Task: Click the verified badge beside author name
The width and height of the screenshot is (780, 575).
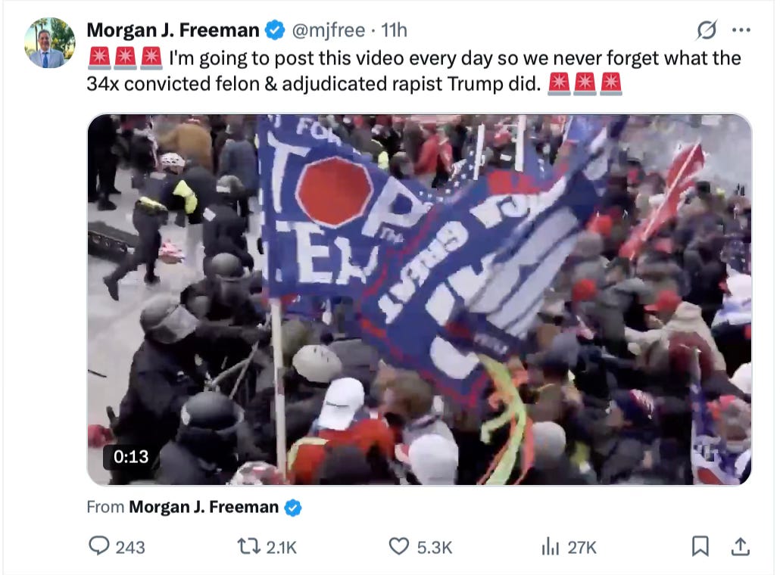Action: coord(275,30)
